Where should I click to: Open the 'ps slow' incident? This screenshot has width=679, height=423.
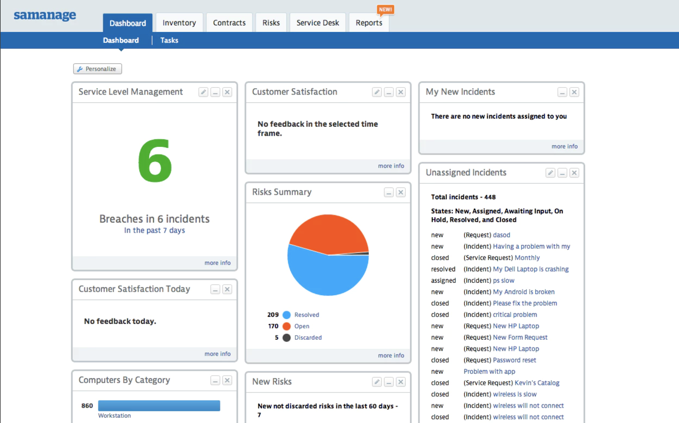[x=504, y=281]
